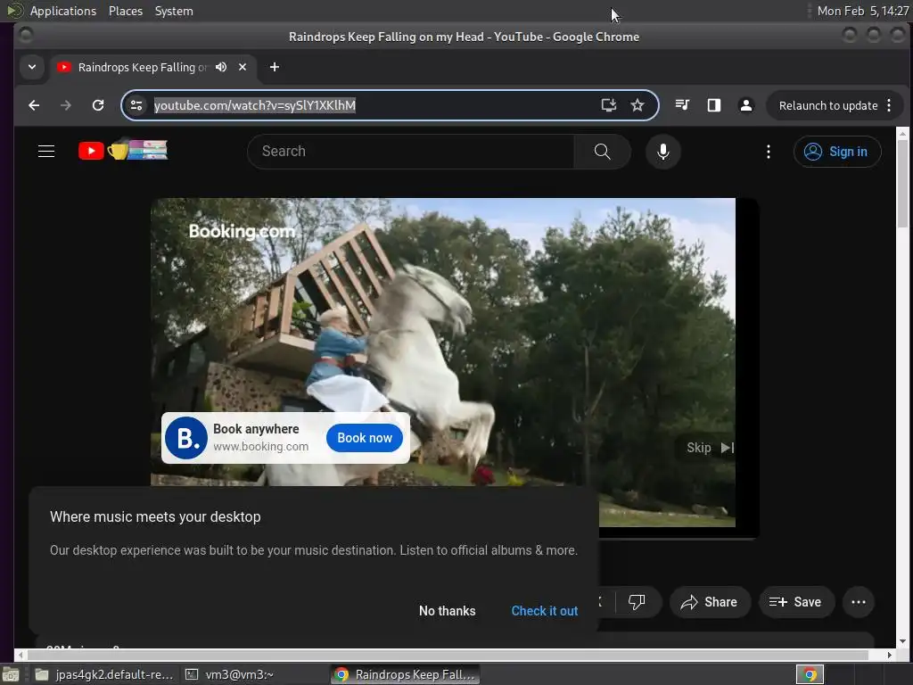Open the media controls icon in Chrome toolbar
This screenshot has height=685, width=913.
682,105
